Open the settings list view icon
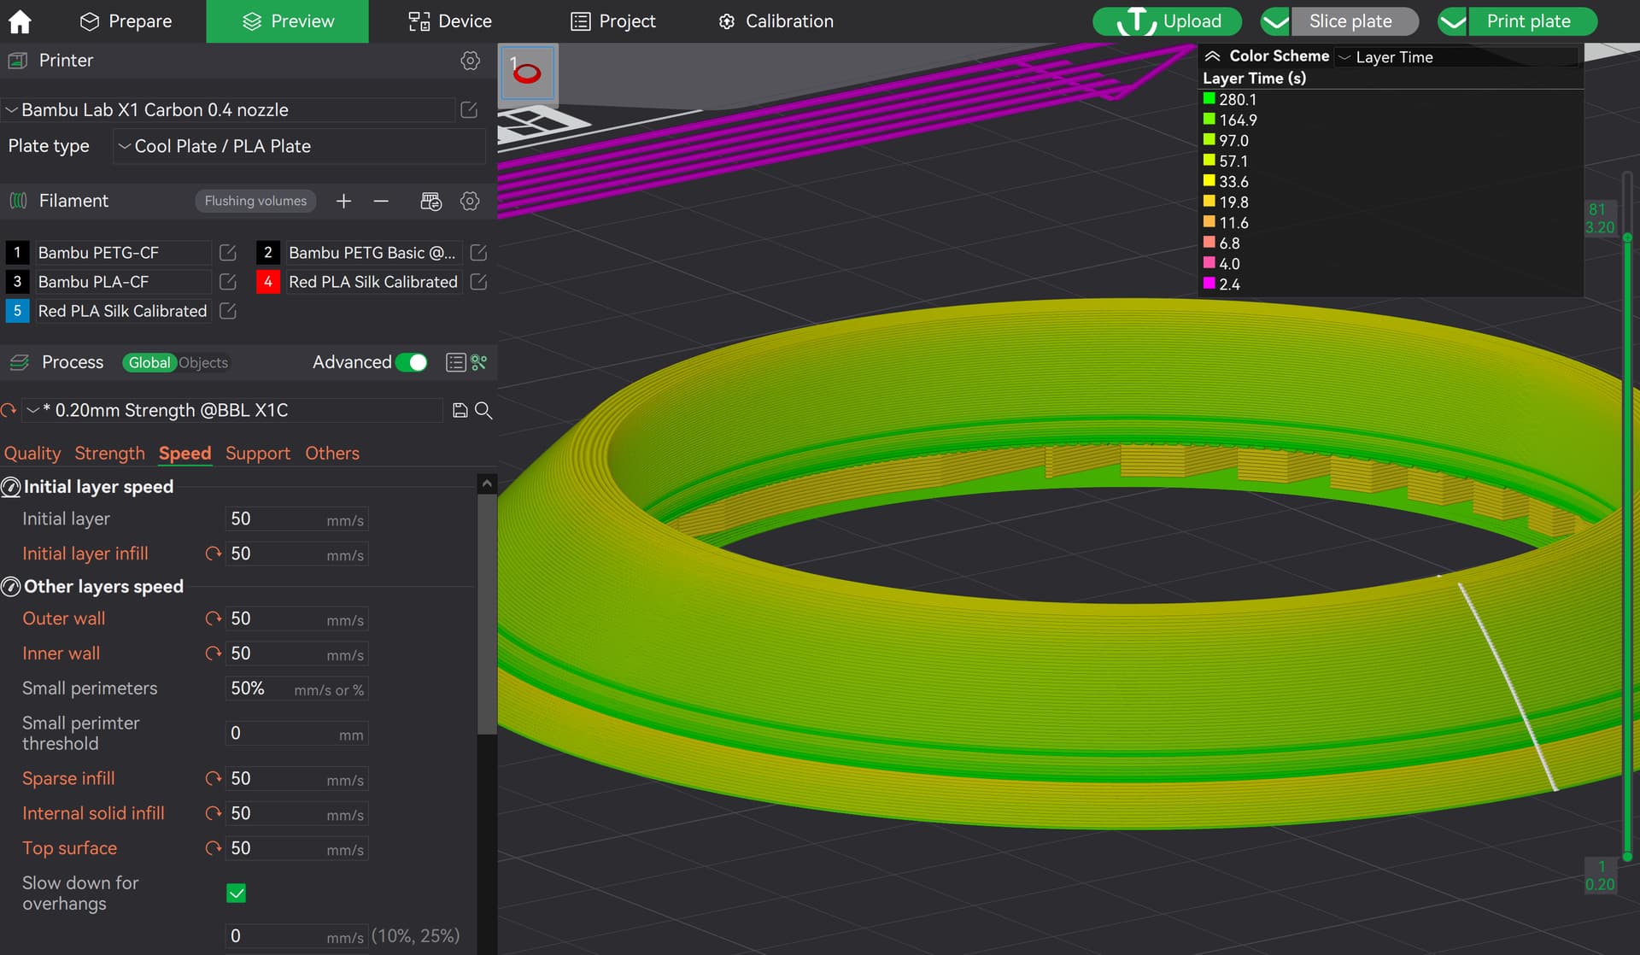 (455, 362)
